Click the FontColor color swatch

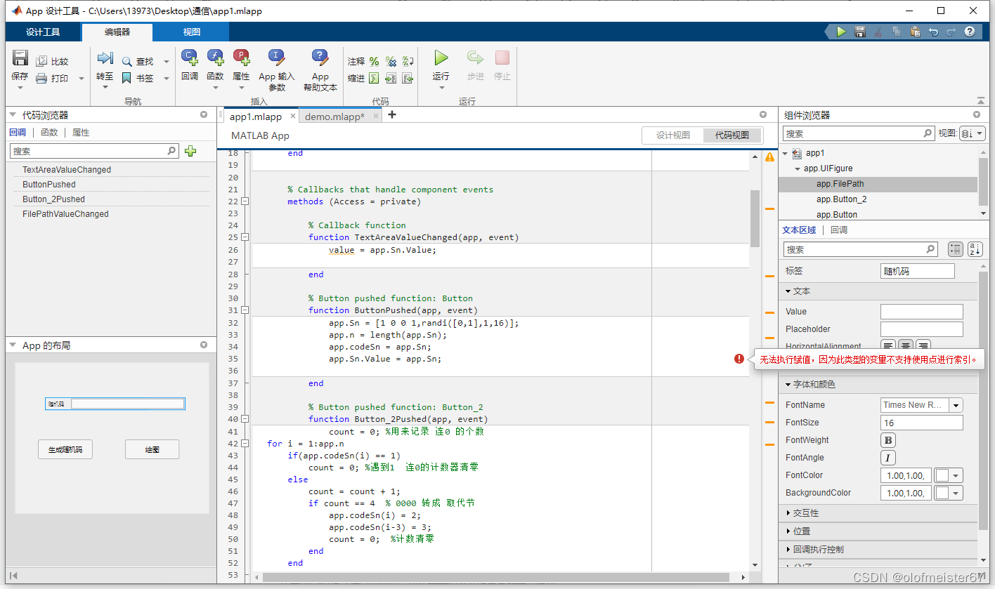942,475
